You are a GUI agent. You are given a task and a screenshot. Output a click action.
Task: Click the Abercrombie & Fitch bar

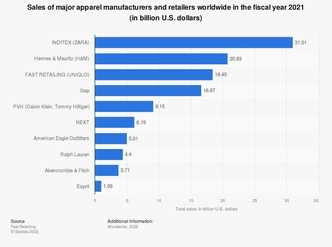(x=107, y=170)
